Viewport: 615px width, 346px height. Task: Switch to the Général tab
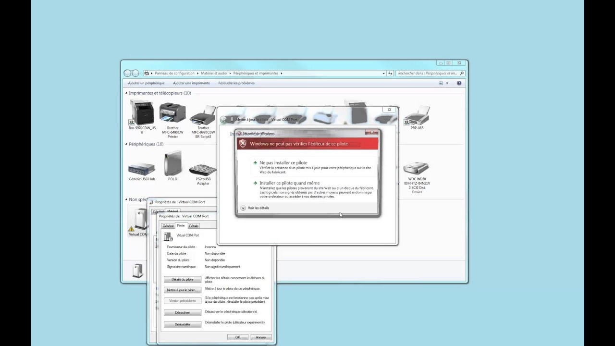coord(168,226)
